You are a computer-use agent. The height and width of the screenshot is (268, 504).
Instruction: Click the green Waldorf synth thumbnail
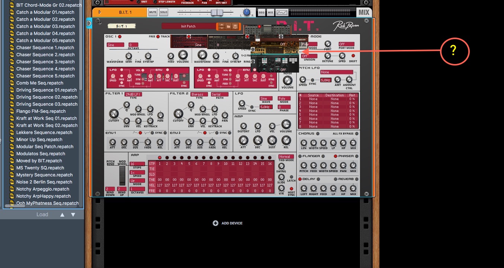(x=275, y=63)
